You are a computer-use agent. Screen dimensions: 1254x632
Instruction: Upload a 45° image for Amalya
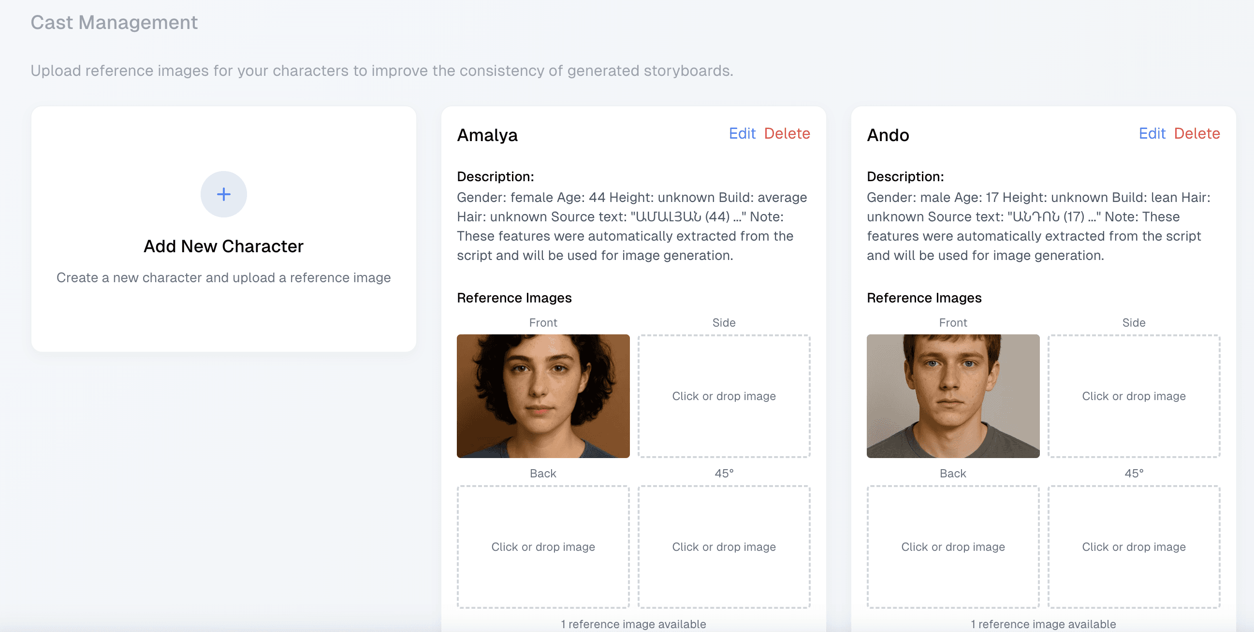tap(723, 546)
